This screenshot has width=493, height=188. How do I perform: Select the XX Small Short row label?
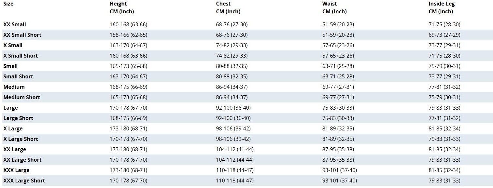click(22, 35)
